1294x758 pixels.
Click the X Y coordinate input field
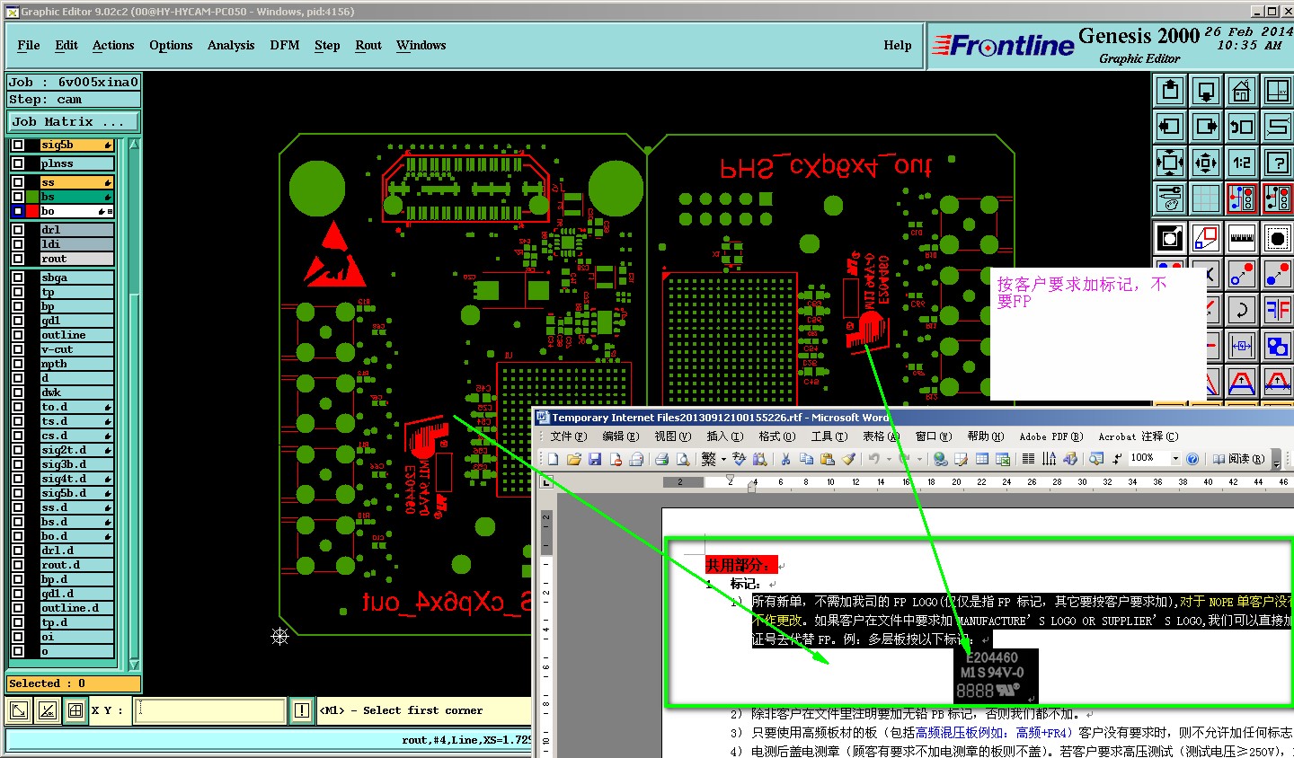coord(210,710)
